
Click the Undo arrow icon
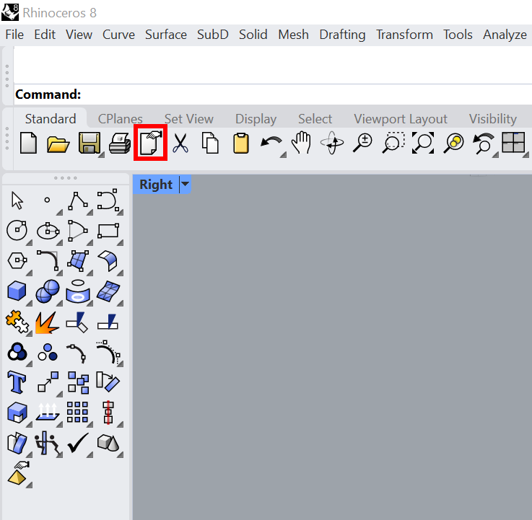pyautogui.click(x=271, y=143)
